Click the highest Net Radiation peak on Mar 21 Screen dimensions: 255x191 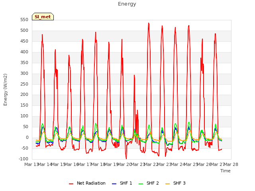pos(149,23)
